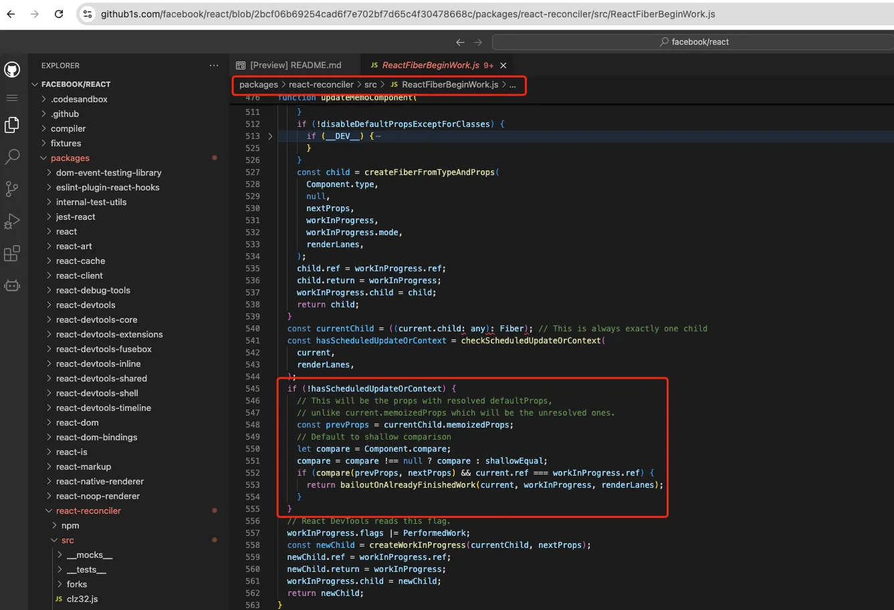894x610 pixels.
Task: Collapse the FACEBOOK/REACT root section
Action: [128, 84]
